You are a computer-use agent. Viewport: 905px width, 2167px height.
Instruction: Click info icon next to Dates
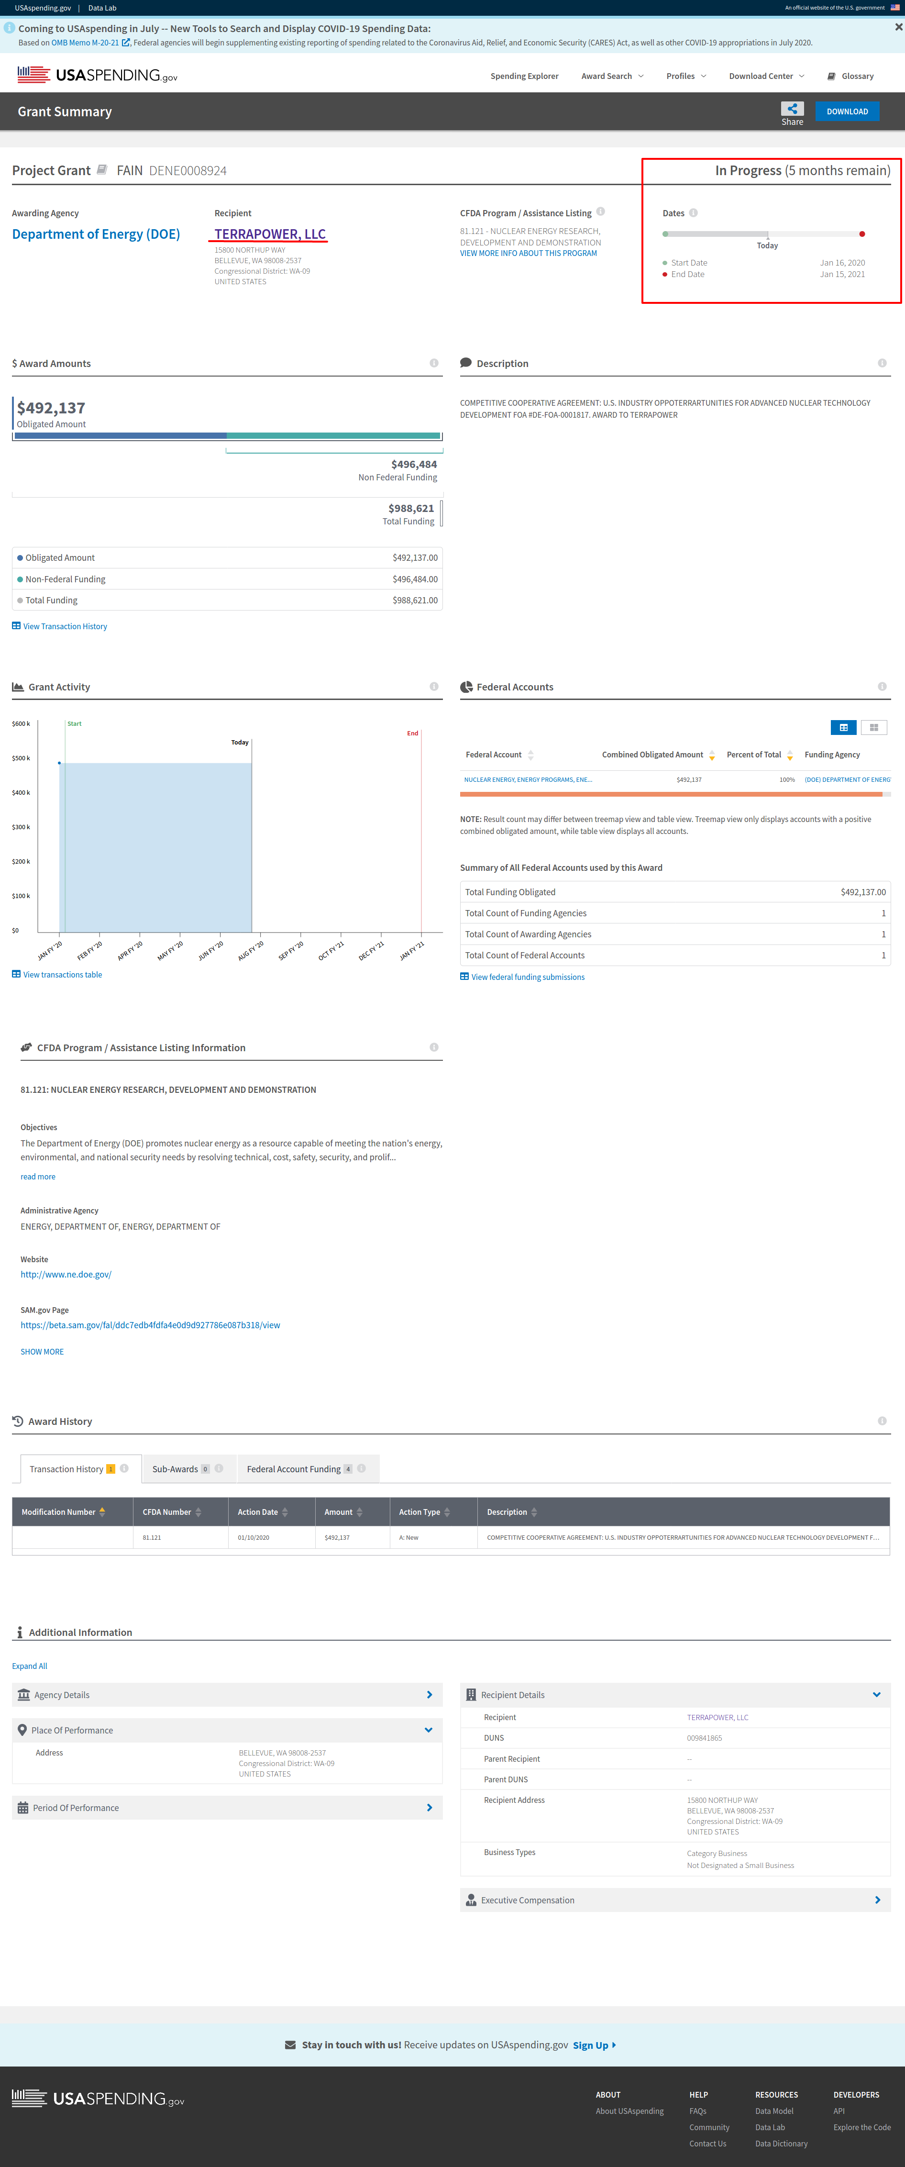pos(693,213)
